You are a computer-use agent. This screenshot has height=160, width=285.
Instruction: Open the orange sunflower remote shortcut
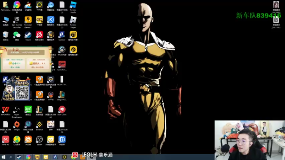pyautogui.click(x=28, y=141)
